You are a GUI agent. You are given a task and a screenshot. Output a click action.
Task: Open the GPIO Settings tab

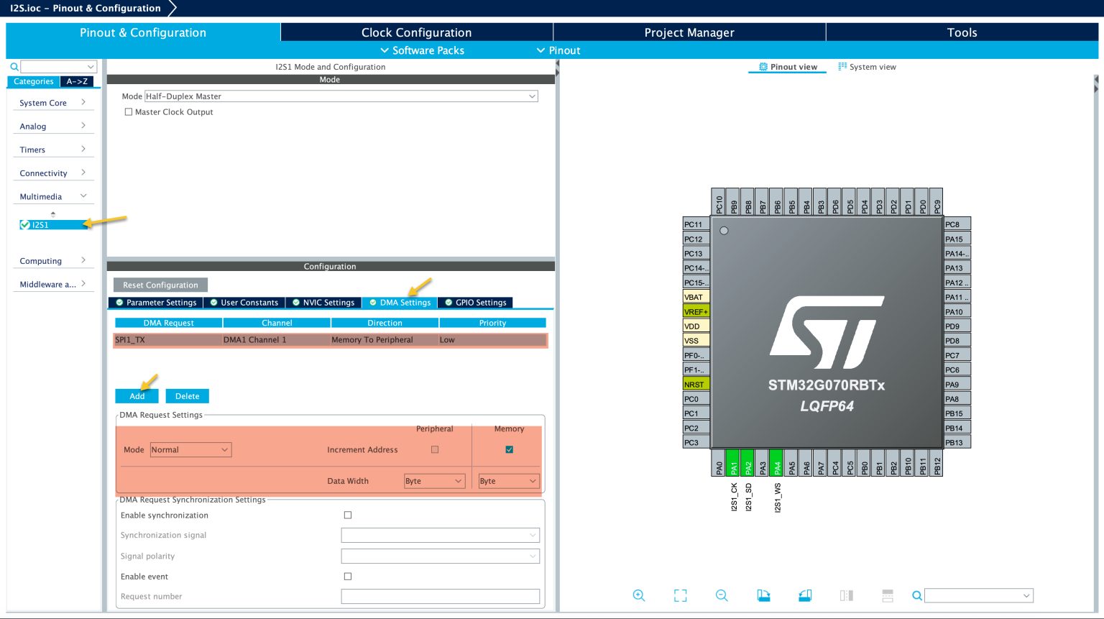(475, 302)
